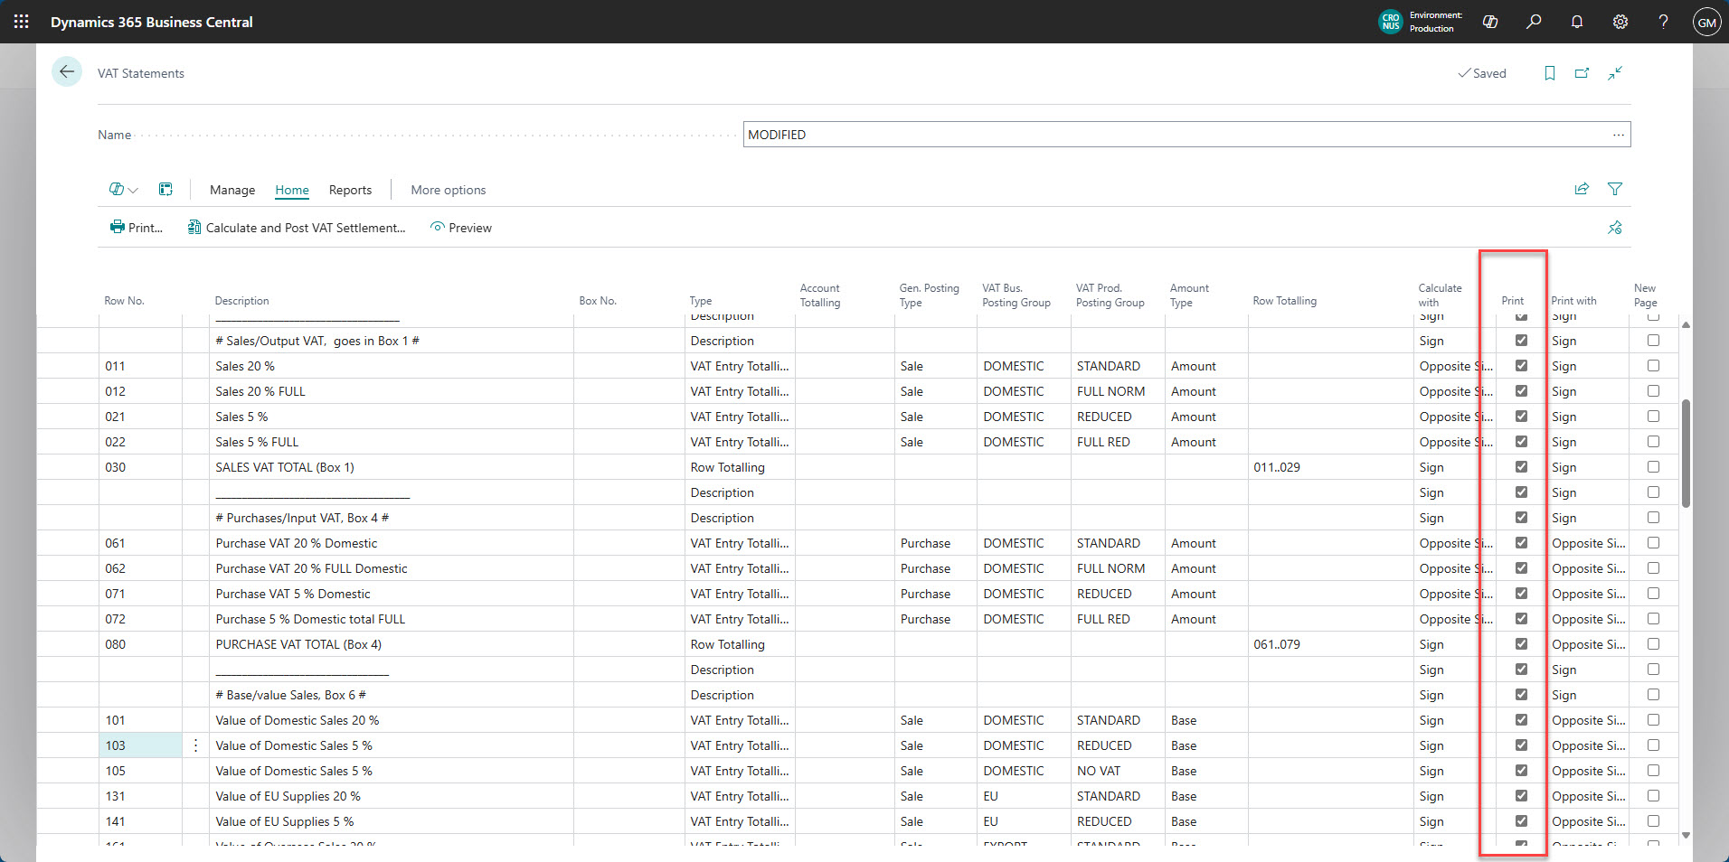Select description Value of EU Supplies 5 %

(x=285, y=821)
